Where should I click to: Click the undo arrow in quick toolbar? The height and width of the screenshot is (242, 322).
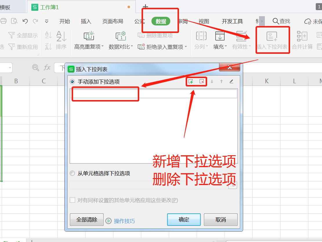pyautogui.click(x=25, y=21)
